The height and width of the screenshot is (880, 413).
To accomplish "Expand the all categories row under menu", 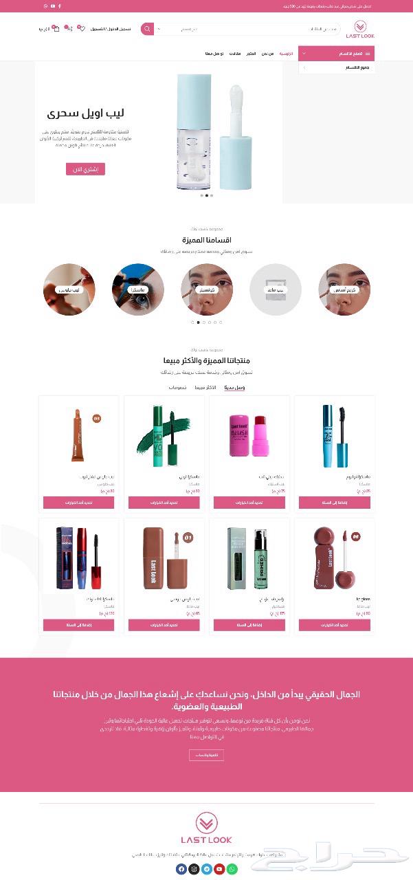I will (x=337, y=68).
